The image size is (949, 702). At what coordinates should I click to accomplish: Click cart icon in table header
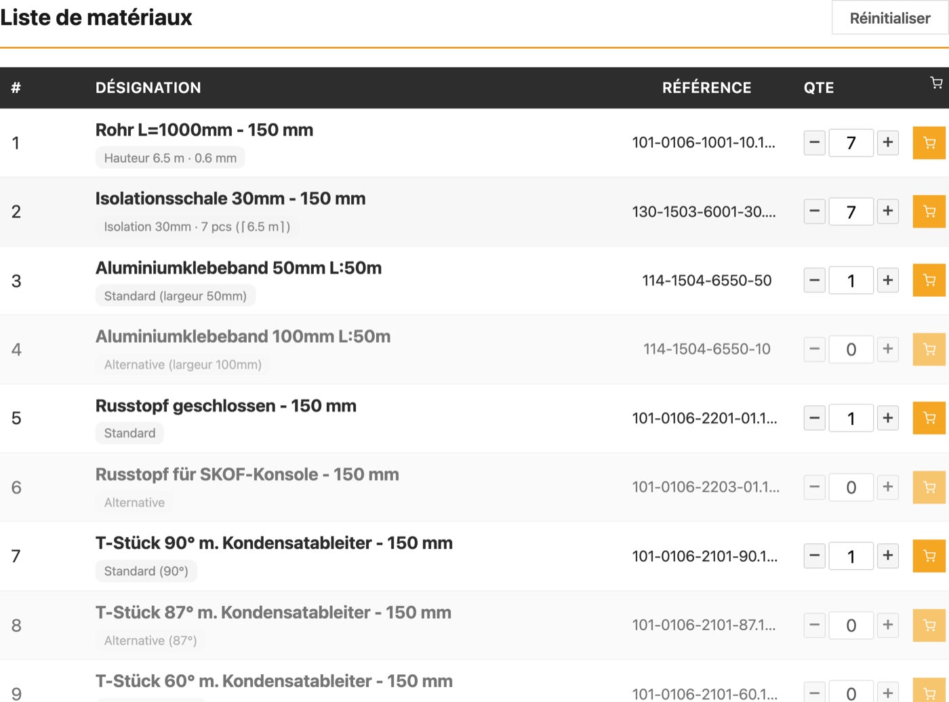936,83
